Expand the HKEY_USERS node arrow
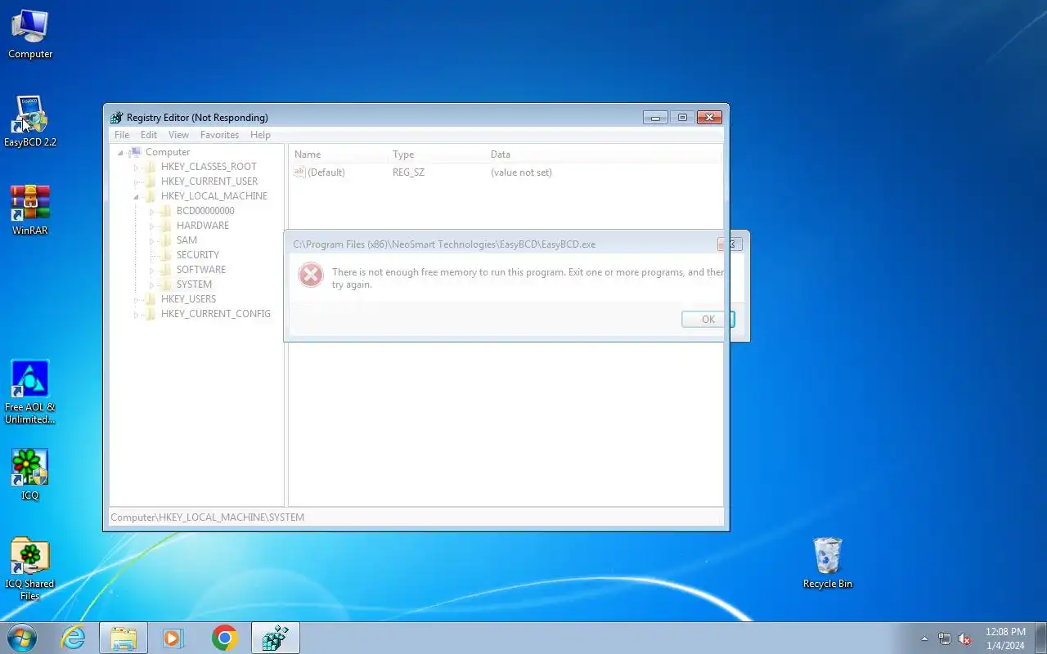This screenshot has height=654, width=1047. coord(137,299)
